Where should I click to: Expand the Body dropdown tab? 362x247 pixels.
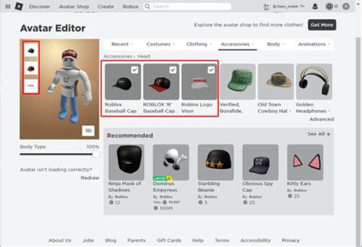coord(276,44)
